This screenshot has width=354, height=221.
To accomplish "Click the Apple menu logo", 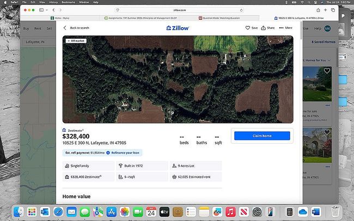I will coord(5,2).
